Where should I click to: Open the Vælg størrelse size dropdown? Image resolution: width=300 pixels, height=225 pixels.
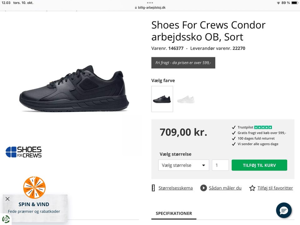click(183, 165)
